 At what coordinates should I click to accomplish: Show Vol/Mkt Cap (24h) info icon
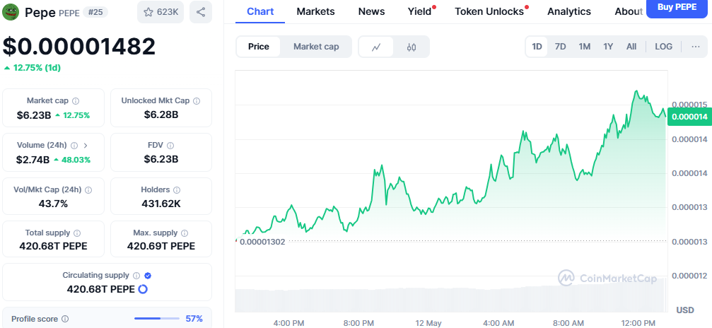(88, 190)
